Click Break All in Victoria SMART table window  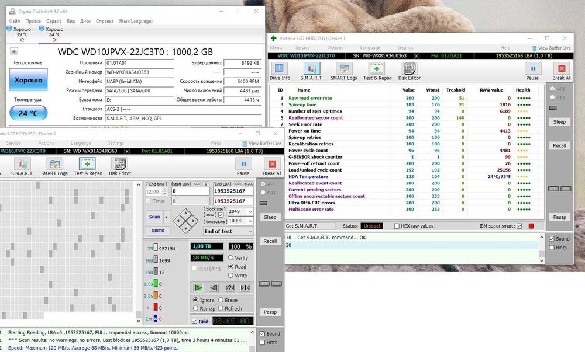tap(561, 71)
